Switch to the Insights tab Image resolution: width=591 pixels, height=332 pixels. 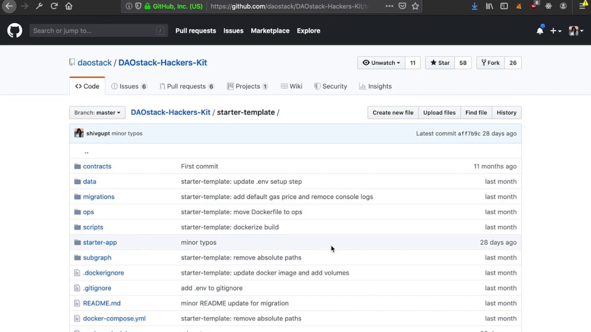point(375,86)
